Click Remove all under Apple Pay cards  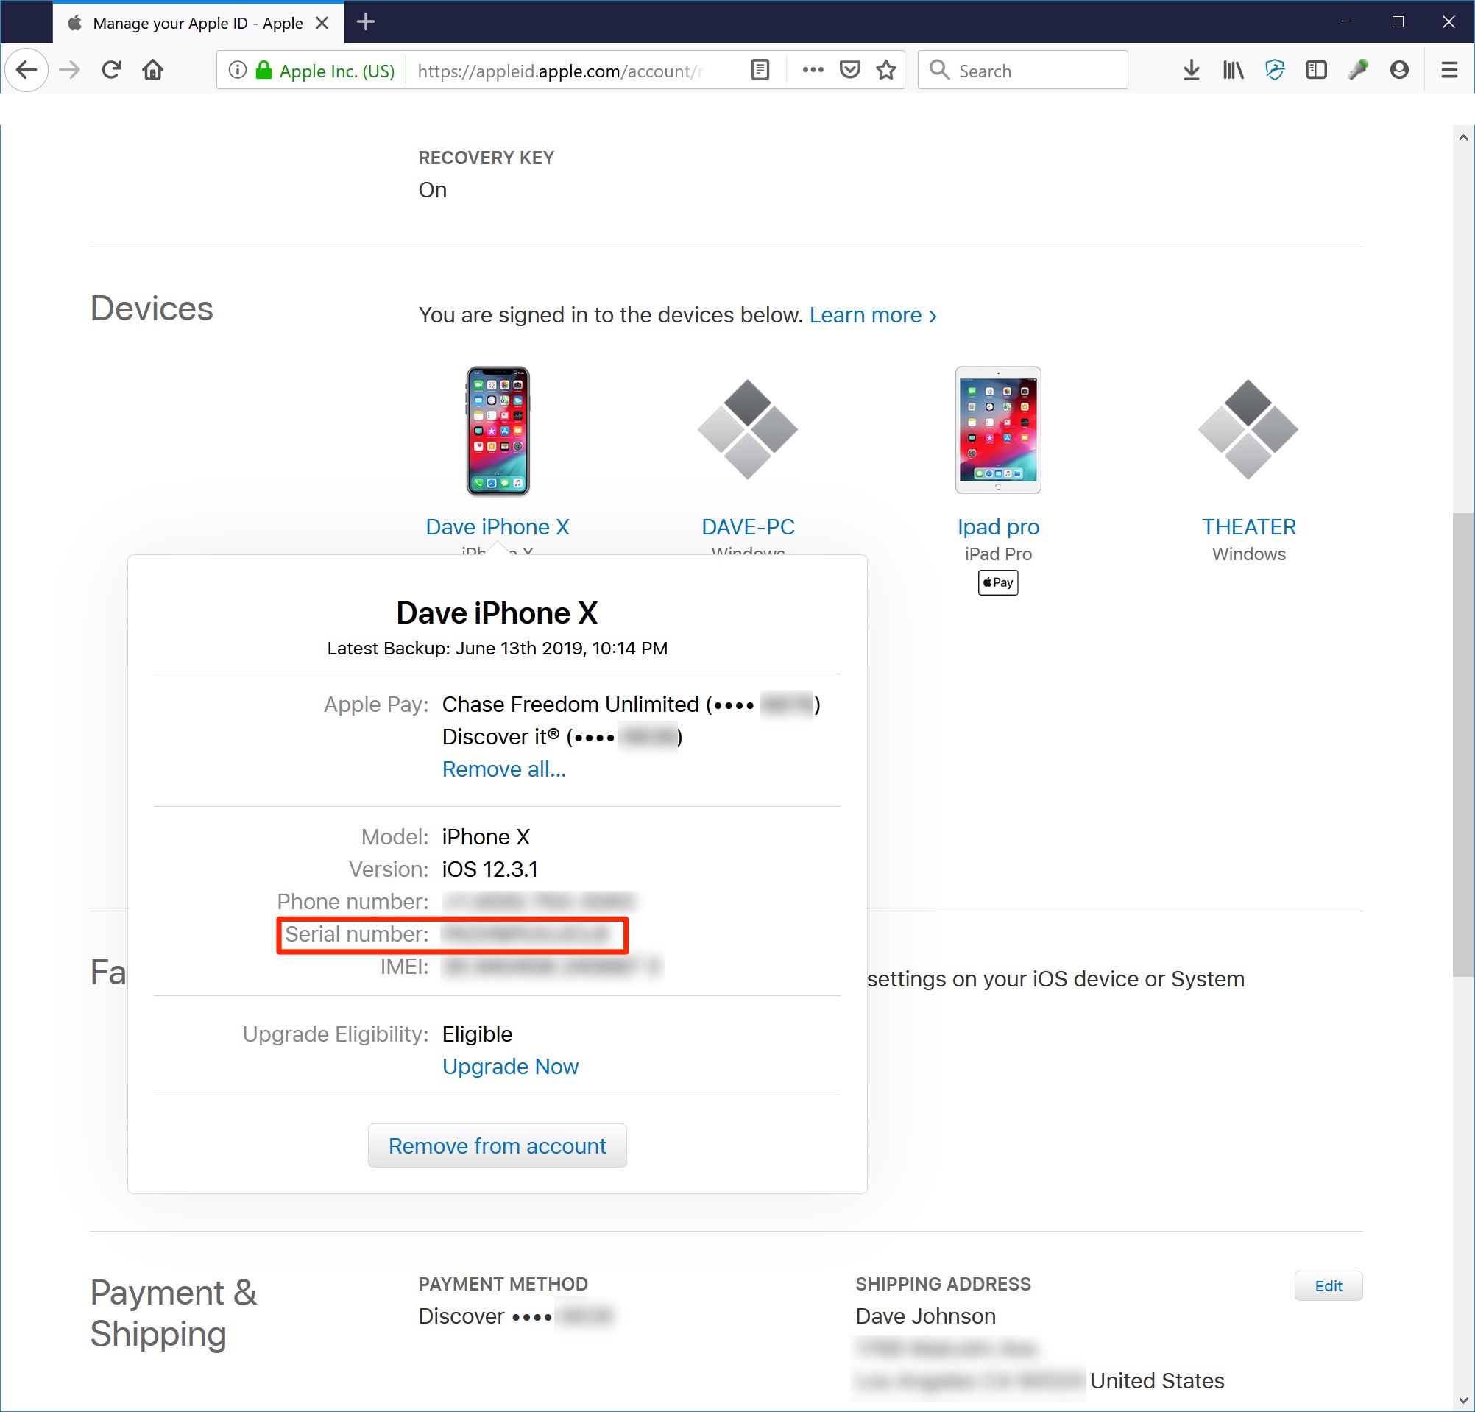(x=503, y=769)
